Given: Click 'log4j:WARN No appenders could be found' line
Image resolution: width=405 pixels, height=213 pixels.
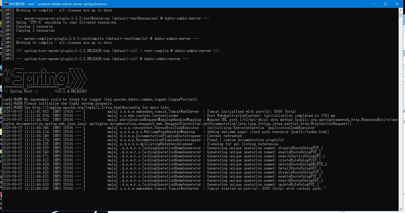Looking at the screenshot, I should 100,99.
